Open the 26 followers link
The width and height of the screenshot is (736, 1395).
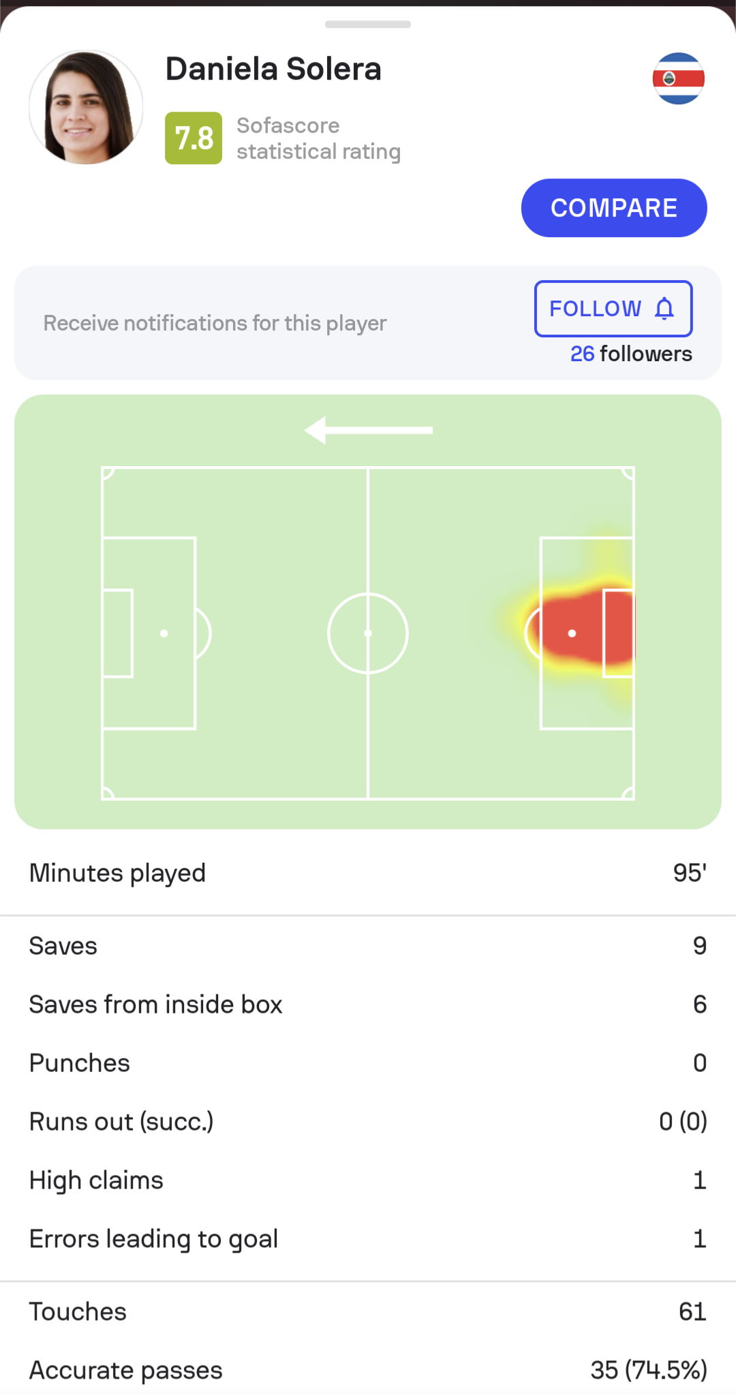(x=631, y=354)
